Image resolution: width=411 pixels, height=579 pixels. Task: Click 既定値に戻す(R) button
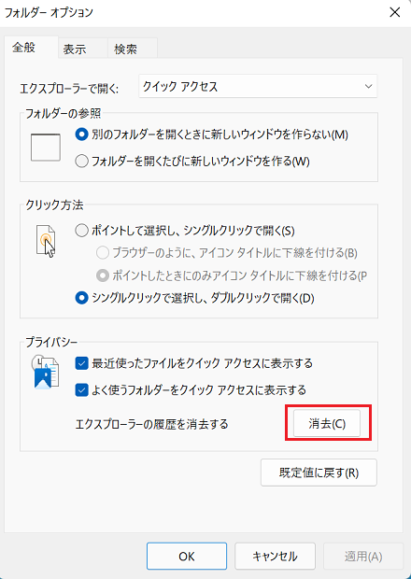coord(319,473)
